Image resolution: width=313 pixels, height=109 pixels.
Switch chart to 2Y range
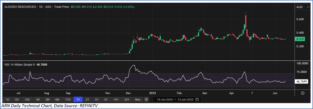click(87, 99)
